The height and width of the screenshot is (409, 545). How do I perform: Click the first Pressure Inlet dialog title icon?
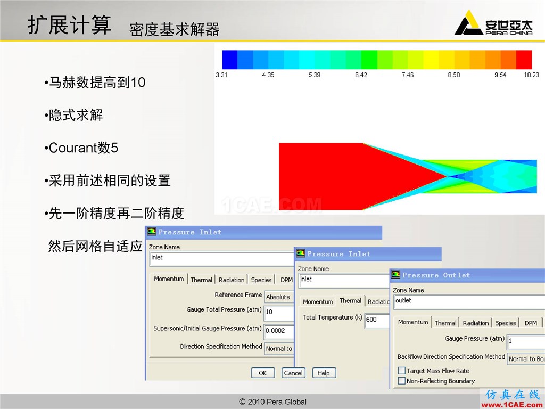pyautogui.click(x=152, y=232)
